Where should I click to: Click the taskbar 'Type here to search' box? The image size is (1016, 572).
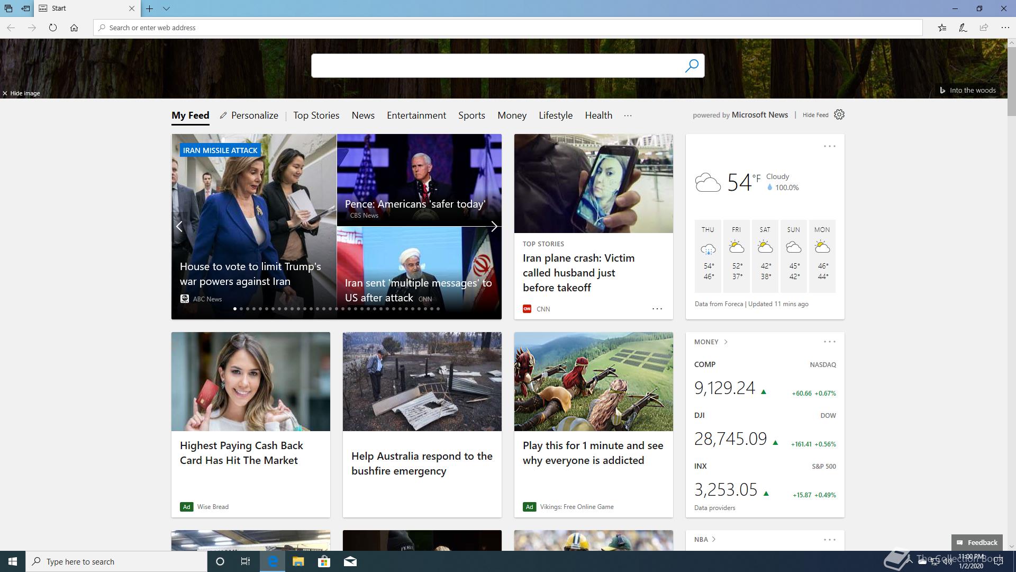(116, 561)
